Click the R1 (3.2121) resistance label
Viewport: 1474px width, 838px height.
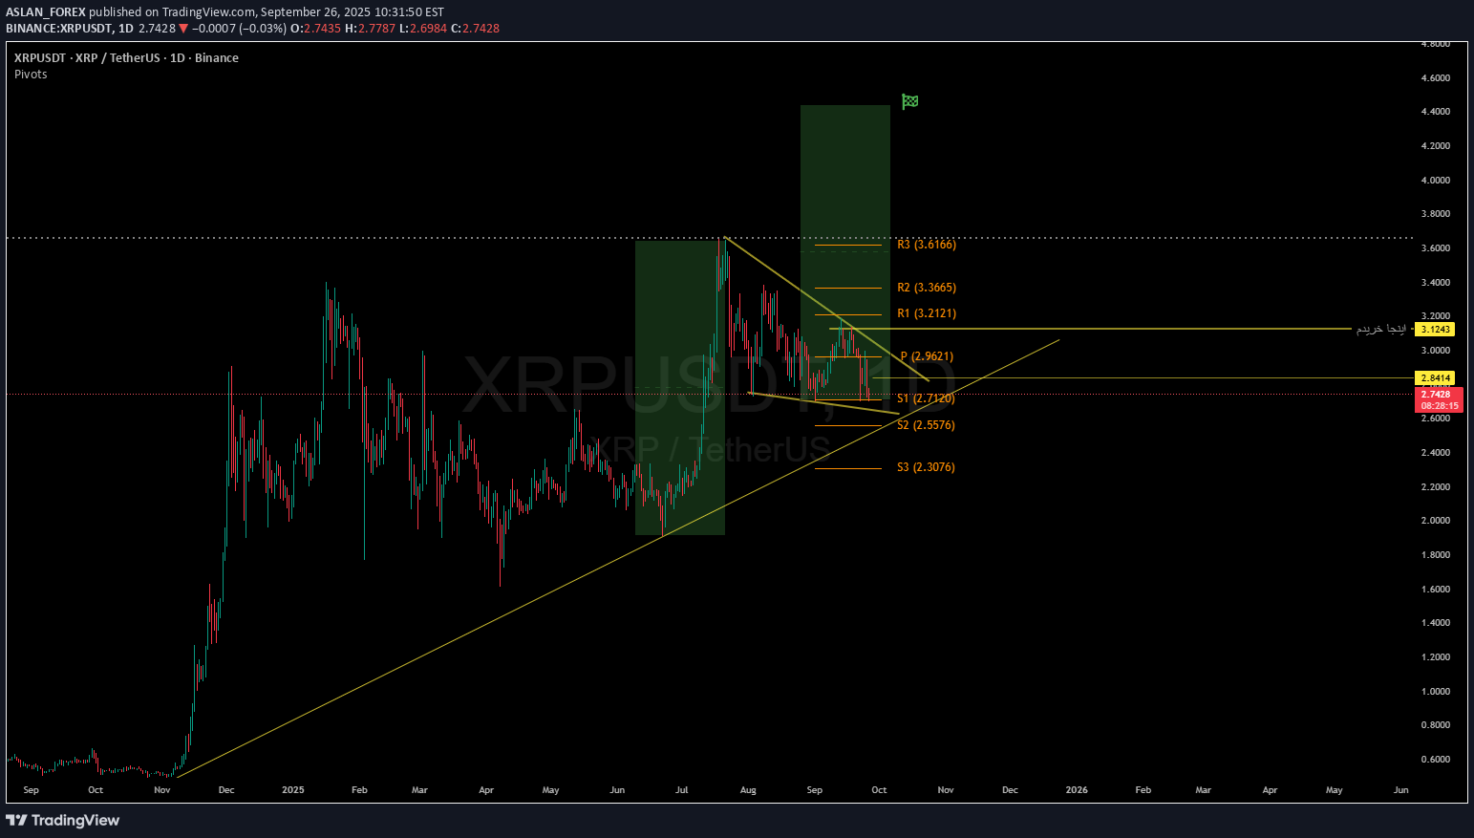pyautogui.click(x=926, y=312)
